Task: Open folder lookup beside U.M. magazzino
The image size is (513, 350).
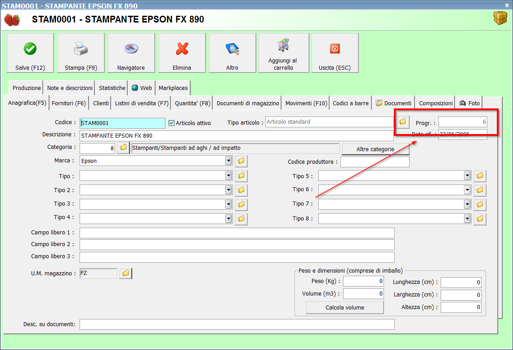Action: tap(125, 273)
